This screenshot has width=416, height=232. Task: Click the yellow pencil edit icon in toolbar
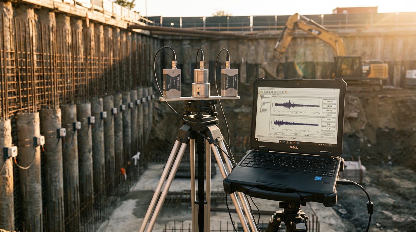coord(262,92)
